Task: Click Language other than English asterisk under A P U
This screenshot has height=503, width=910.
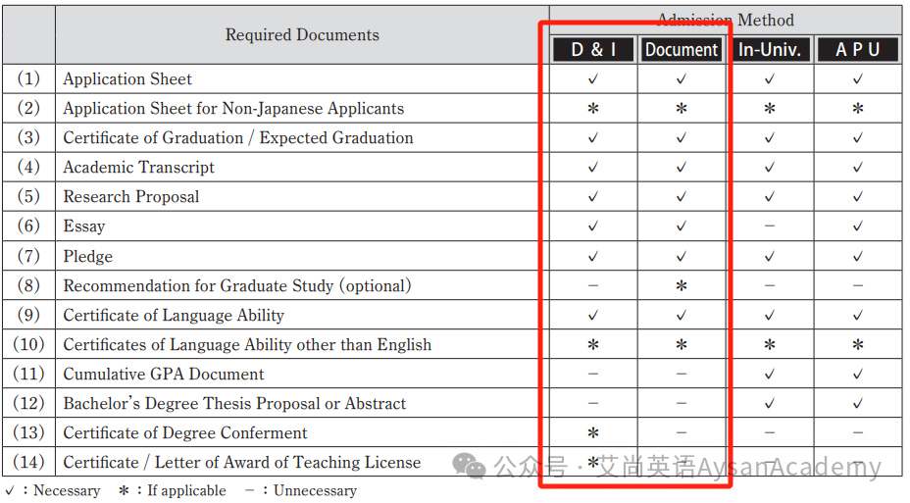Action: 858,345
